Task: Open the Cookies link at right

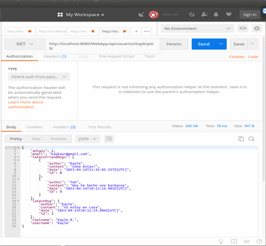Action: [237, 57]
